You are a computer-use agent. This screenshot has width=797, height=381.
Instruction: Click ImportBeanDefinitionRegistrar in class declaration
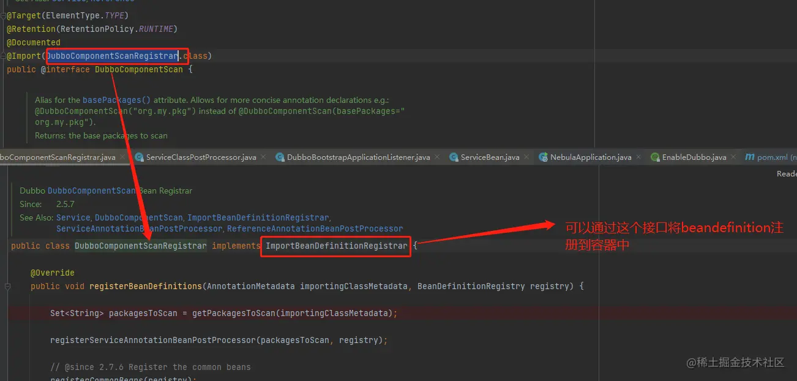(337, 246)
